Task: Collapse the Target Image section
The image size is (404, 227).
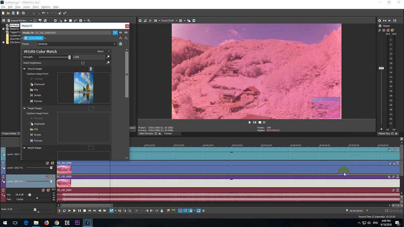Action: [24, 108]
